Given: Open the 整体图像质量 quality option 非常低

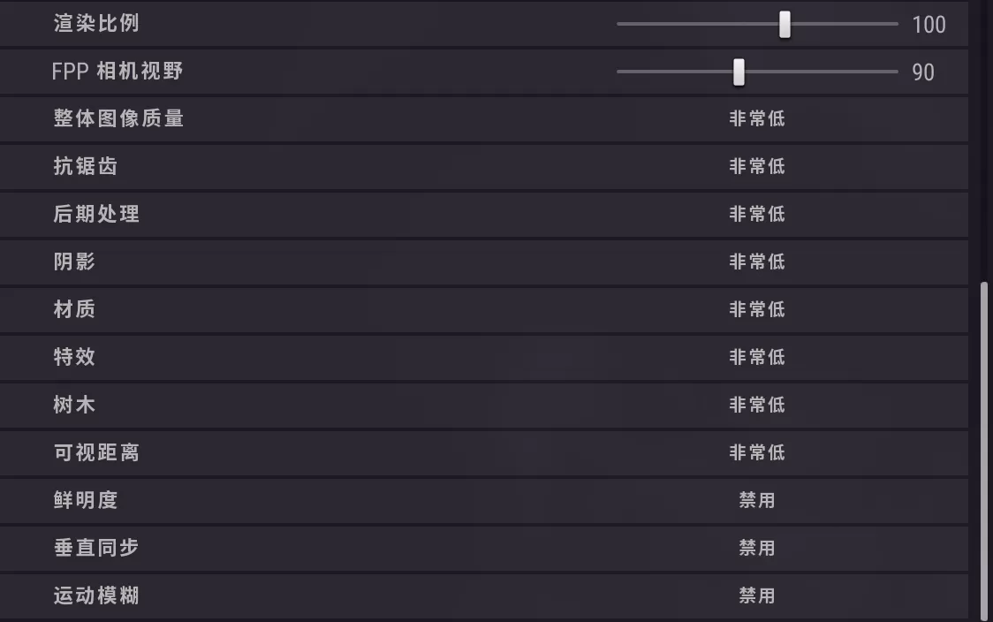Looking at the screenshot, I should pos(757,118).
